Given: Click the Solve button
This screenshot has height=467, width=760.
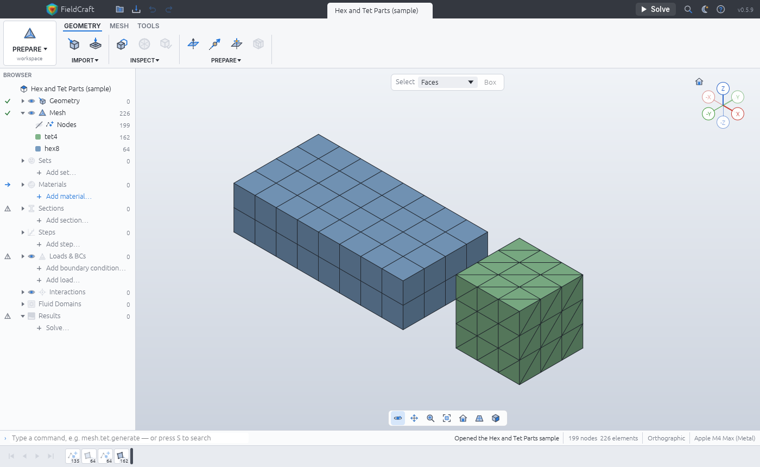Looking at the screenshot, I should tap(656, 9).
